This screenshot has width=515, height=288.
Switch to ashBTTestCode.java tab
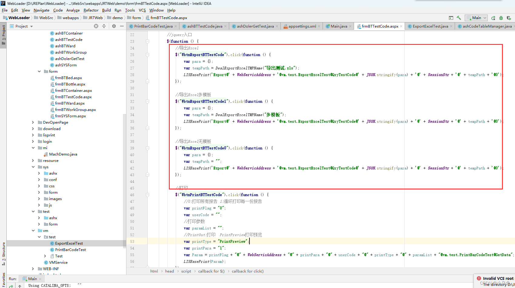205,26
